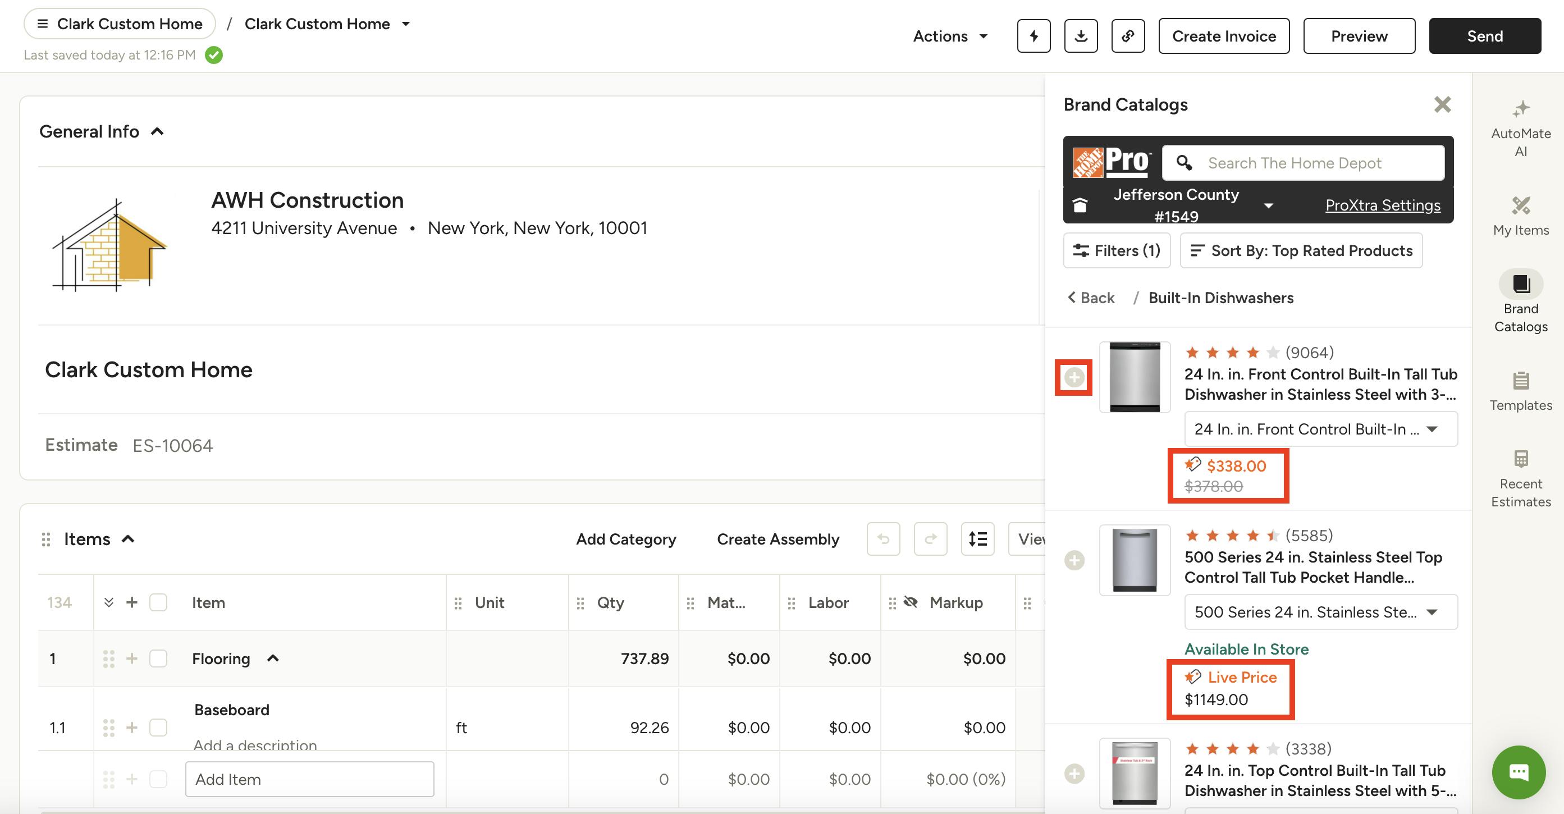Screen dimensions: 1564x814
Task: Click the Search The Home Depot field
Action: (1303, 163)
